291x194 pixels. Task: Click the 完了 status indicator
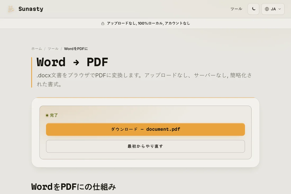pyautogui.click(x=52, y=115)
